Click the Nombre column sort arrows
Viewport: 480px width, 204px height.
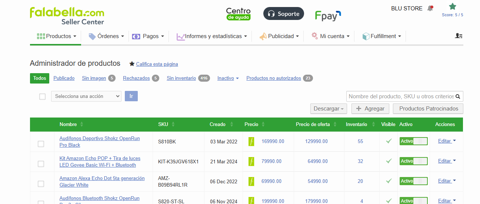click(x=81, y=124)
